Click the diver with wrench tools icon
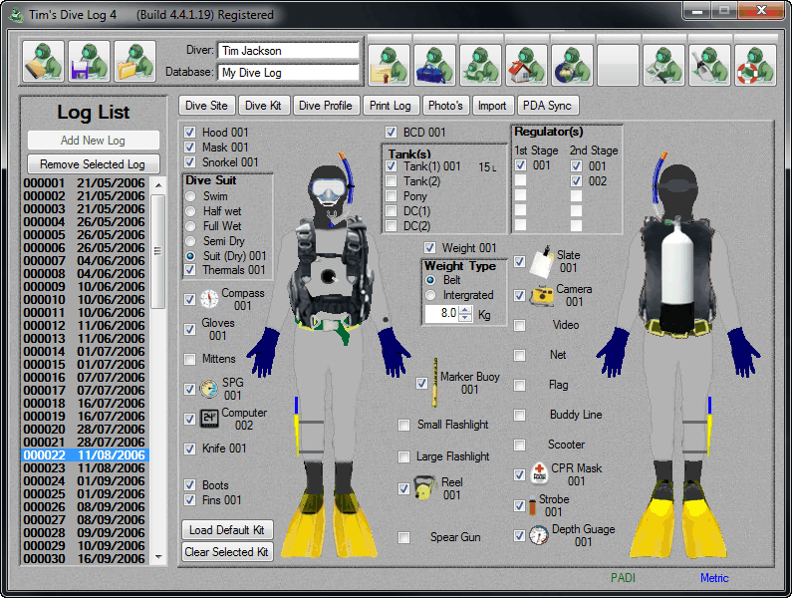 (x=663, y=65)
